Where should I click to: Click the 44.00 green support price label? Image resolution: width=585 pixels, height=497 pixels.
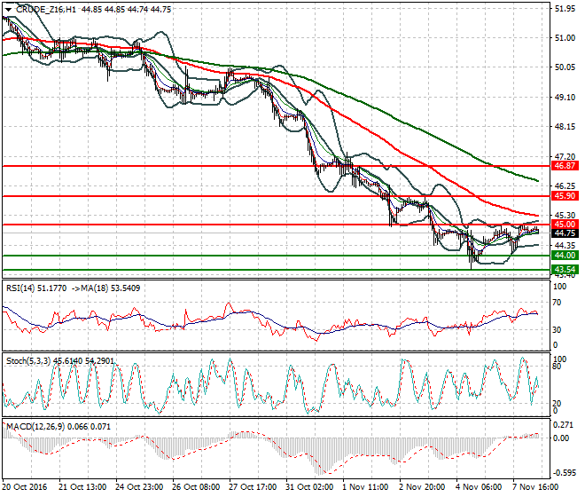click(x=565, y=256)
